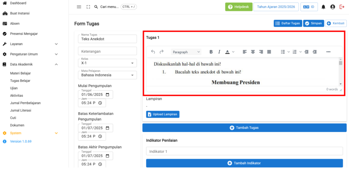The height and width of the screenshot is (170, 349).
Task: Undo last edit in Tugas editor
Action: 153,52
